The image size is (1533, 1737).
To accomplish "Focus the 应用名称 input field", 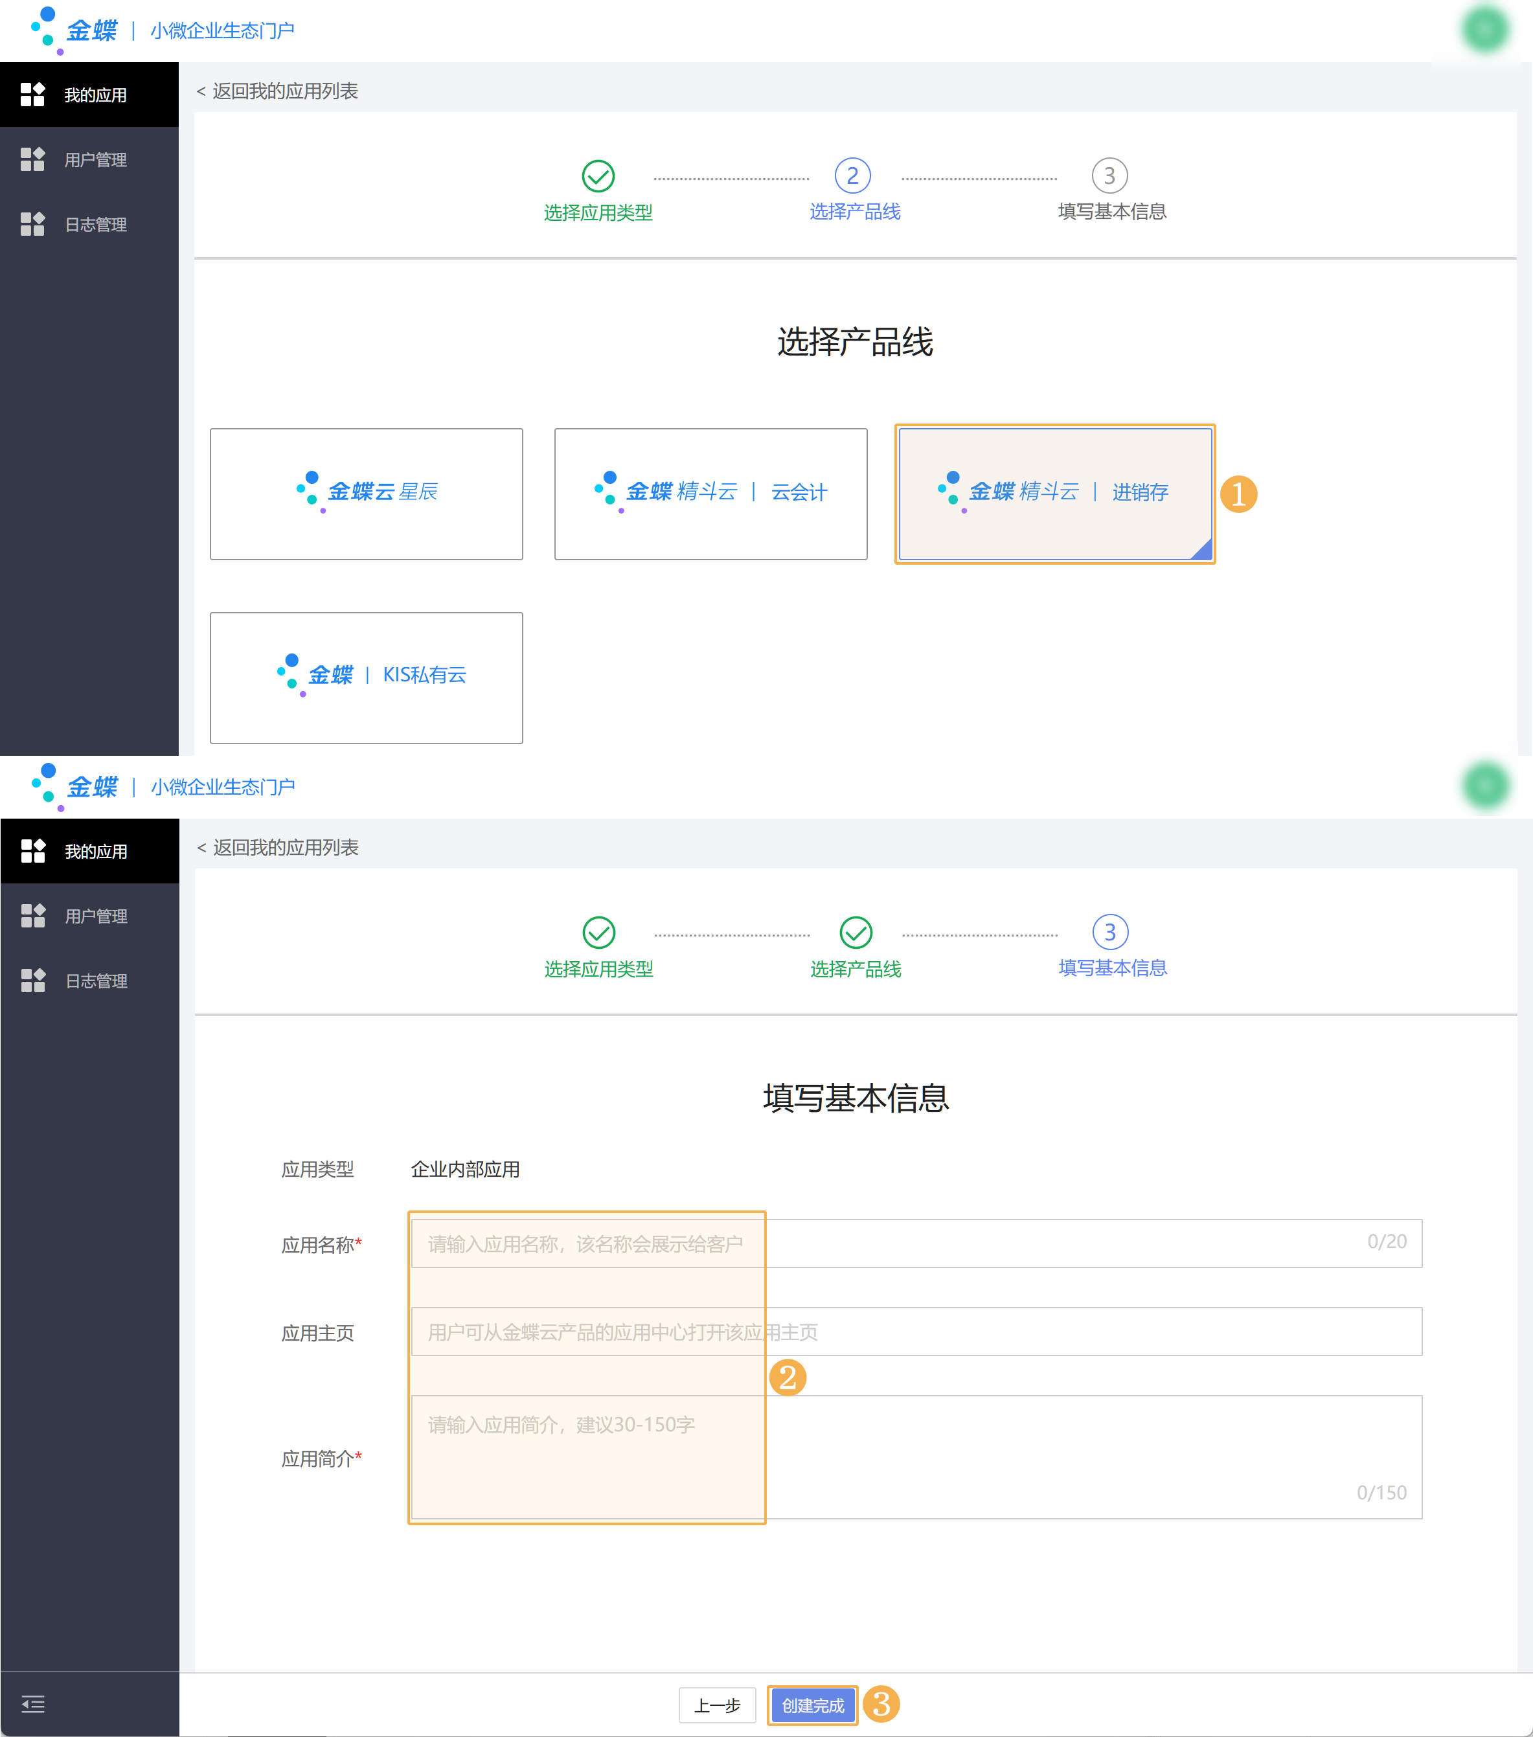I will click(916, 1243).
